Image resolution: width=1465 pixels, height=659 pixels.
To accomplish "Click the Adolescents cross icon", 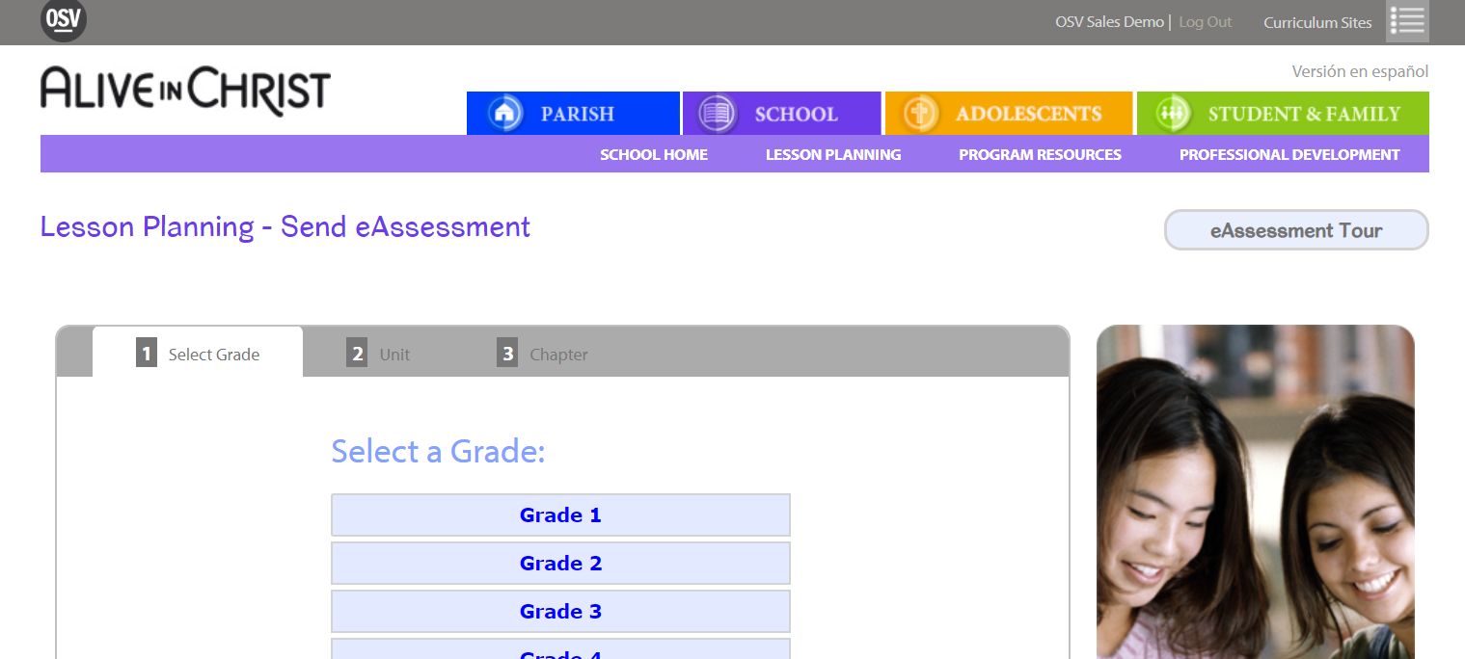I will point(921,114).
